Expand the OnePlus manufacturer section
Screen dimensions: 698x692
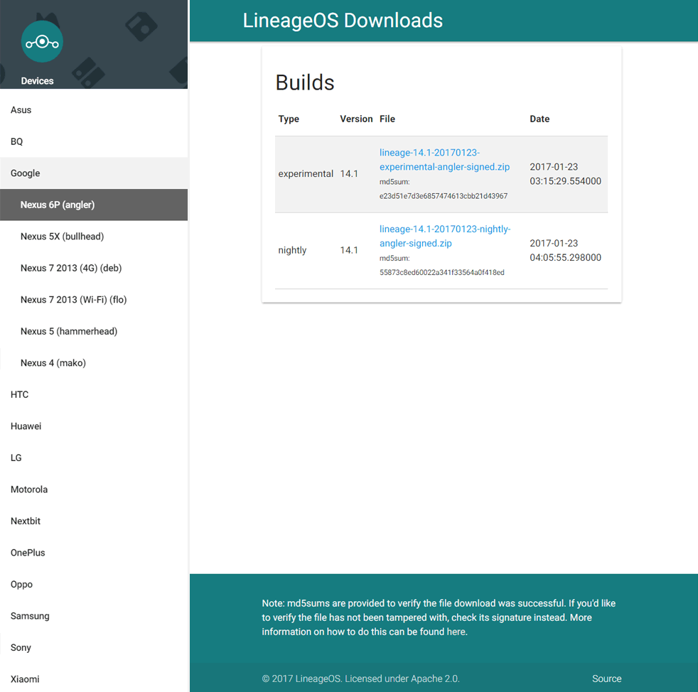tap(28, 552)
